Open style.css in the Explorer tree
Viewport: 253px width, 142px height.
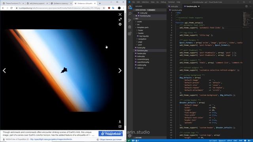click(x=140, y=68)
